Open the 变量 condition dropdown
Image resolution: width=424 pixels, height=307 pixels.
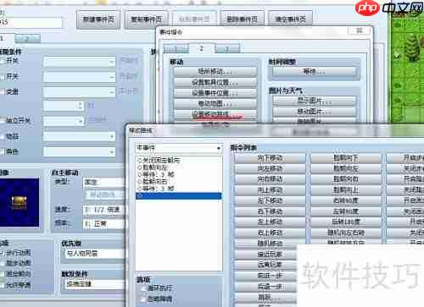coord(80,92)
